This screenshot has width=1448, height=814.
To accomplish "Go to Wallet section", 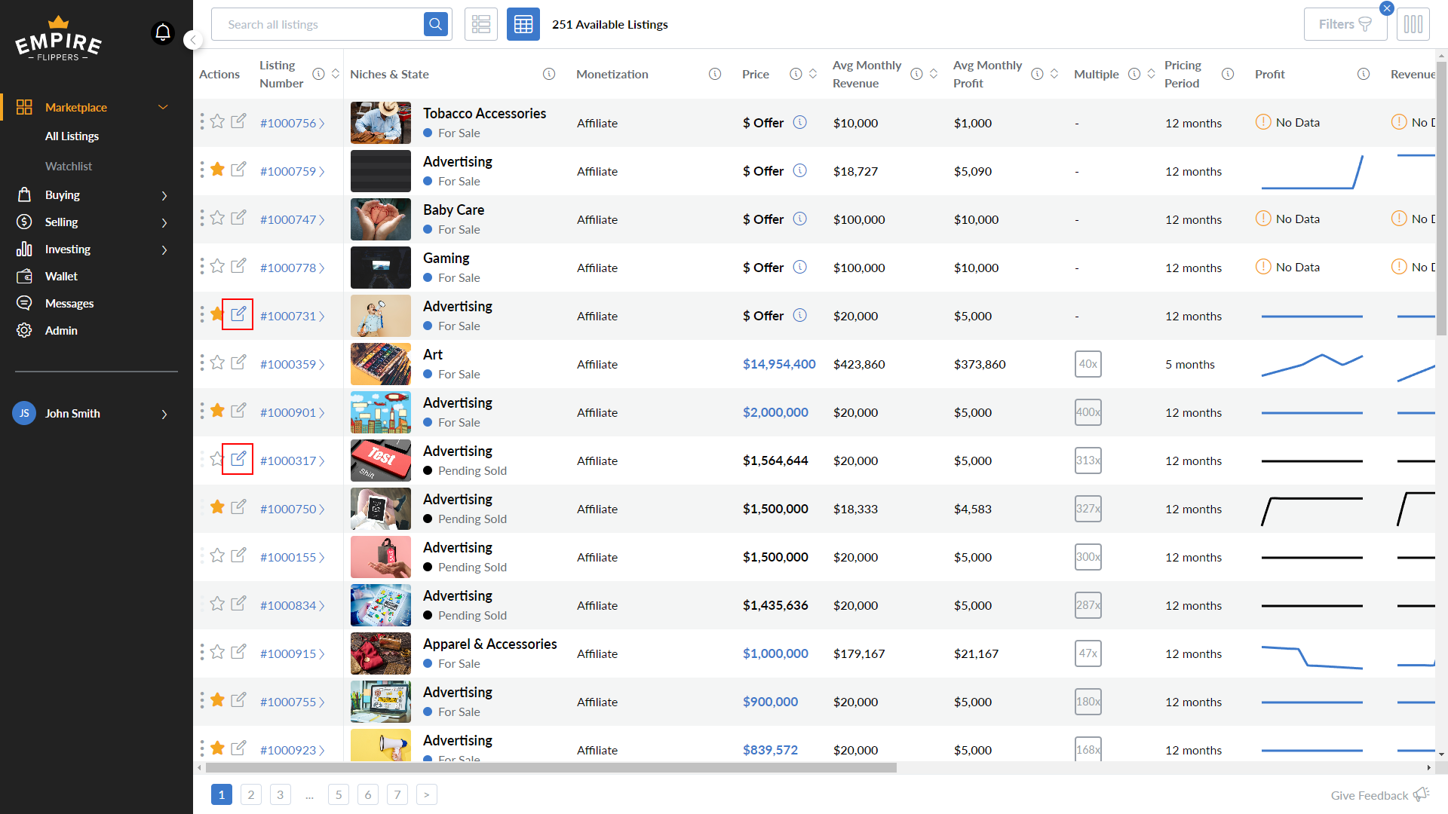I will 61,277.
